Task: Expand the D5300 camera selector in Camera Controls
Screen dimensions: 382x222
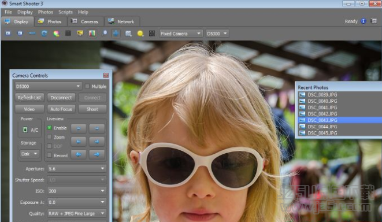Action: click(x=48, y=86)
